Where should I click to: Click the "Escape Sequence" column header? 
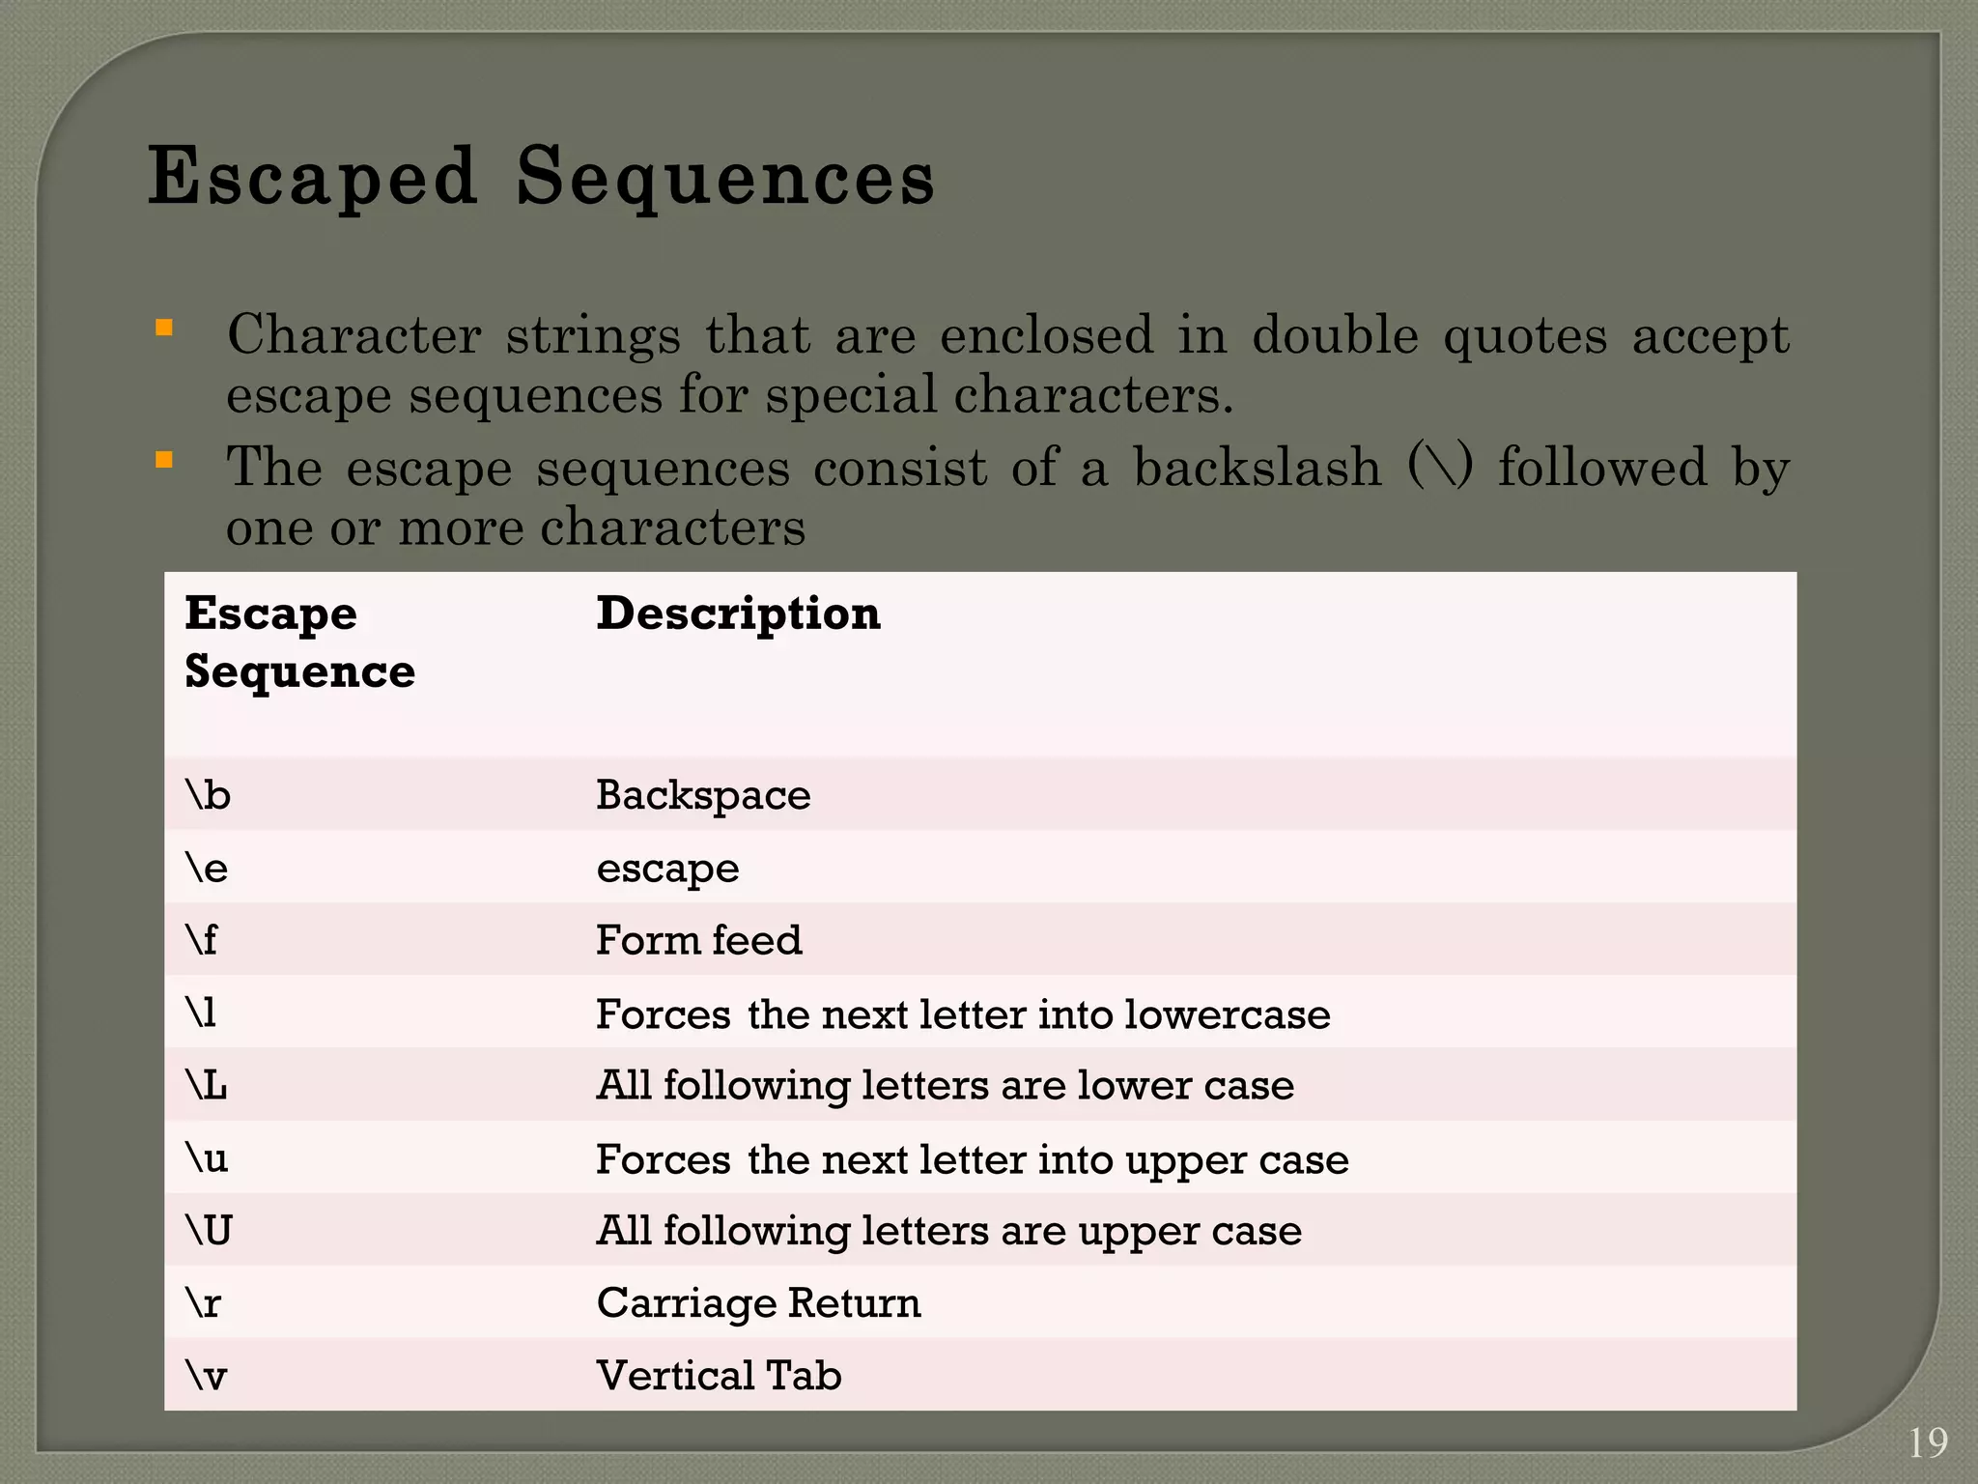click(x=299, y=642)
